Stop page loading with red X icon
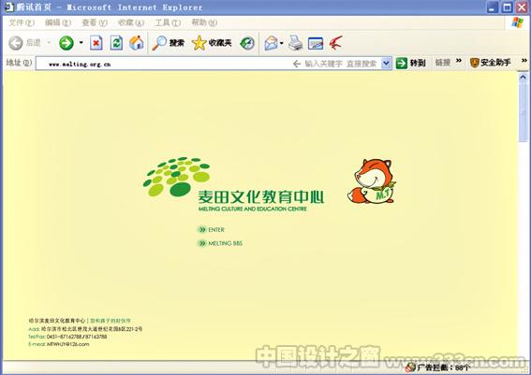 point(96,43)
